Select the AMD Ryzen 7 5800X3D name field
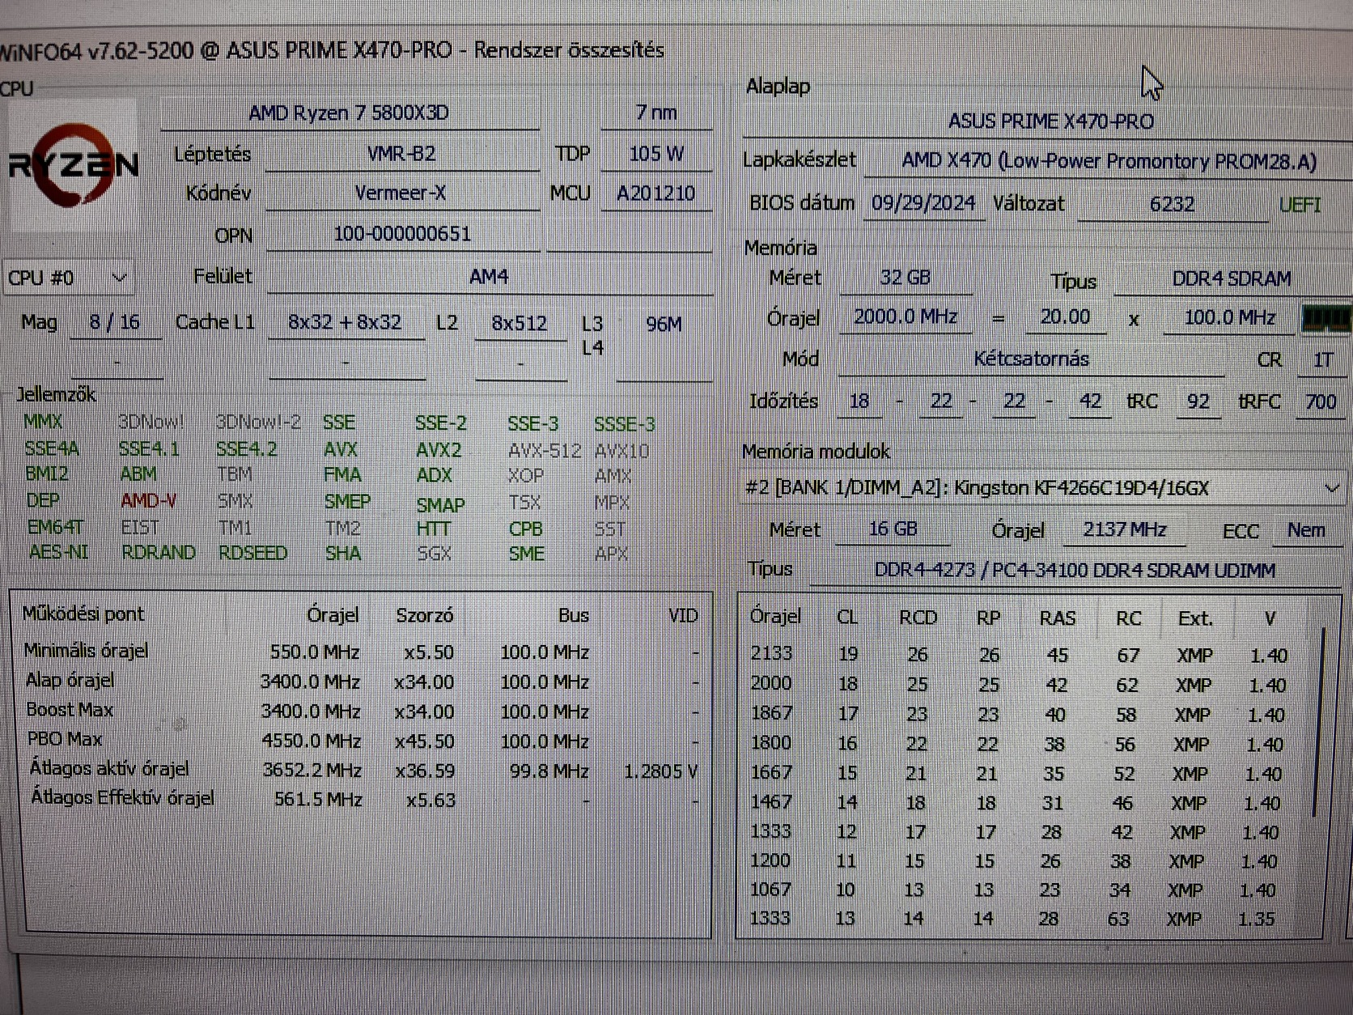The width and height of the screenshot is (1353, 1015). click(350, 113)
